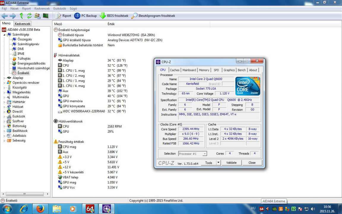
Task: Switch to Memory tab in CPU-Z
Action: tap(204, 70)
